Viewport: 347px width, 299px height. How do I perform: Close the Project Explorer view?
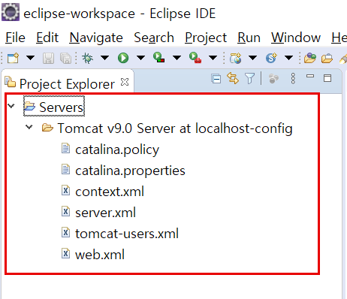coord(125,82)
